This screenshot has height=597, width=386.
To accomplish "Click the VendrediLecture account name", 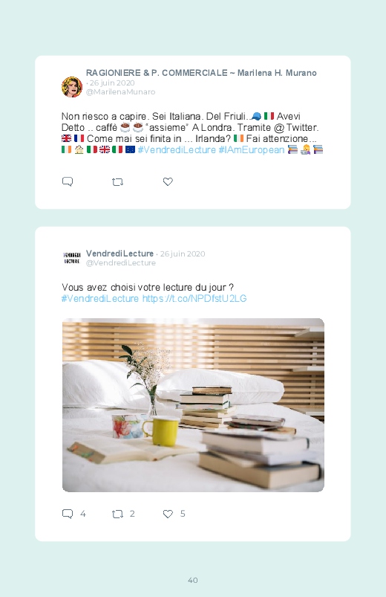I will tap(120, 254).
